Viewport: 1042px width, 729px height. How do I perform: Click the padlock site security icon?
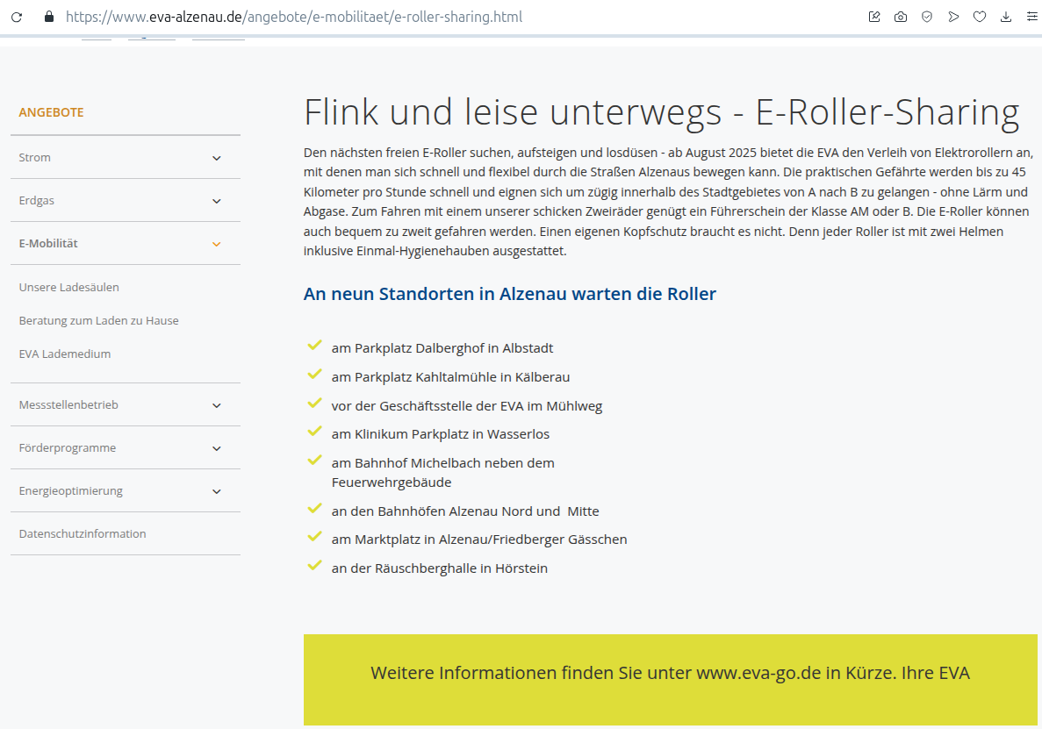click(48, 17)
